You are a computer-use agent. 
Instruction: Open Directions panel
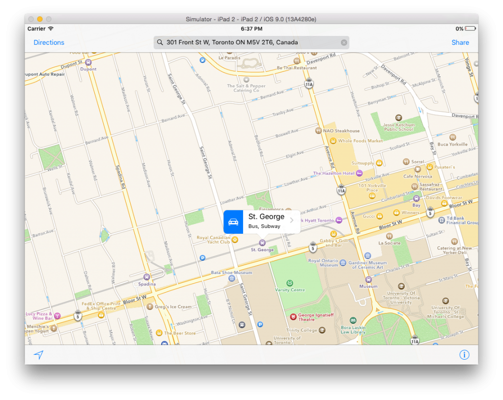(49, 42)
